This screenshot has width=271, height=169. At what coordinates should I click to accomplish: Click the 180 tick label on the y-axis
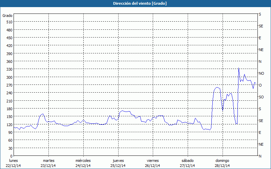[9, 109]
